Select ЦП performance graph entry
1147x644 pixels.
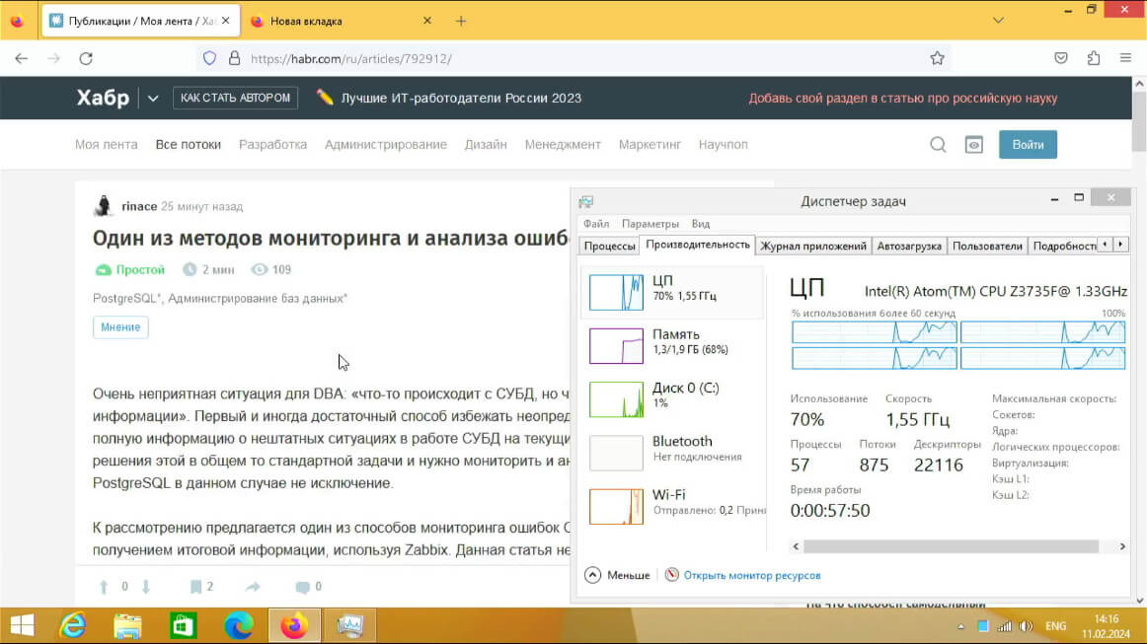pyautogui.click(x=672, y=292)
